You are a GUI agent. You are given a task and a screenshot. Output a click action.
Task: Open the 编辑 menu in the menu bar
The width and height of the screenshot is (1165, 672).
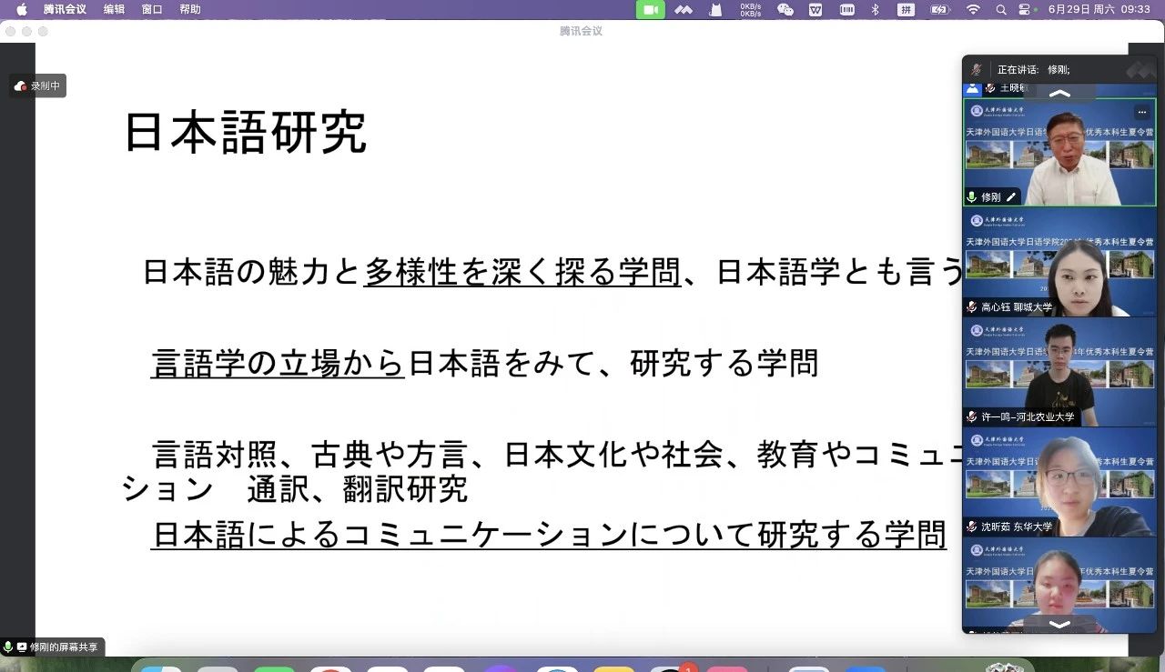(114, 9)
